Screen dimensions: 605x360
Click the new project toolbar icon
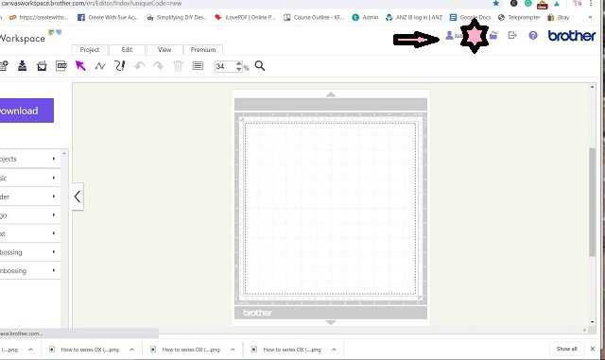pyautogui.click(x=4, y=66)
